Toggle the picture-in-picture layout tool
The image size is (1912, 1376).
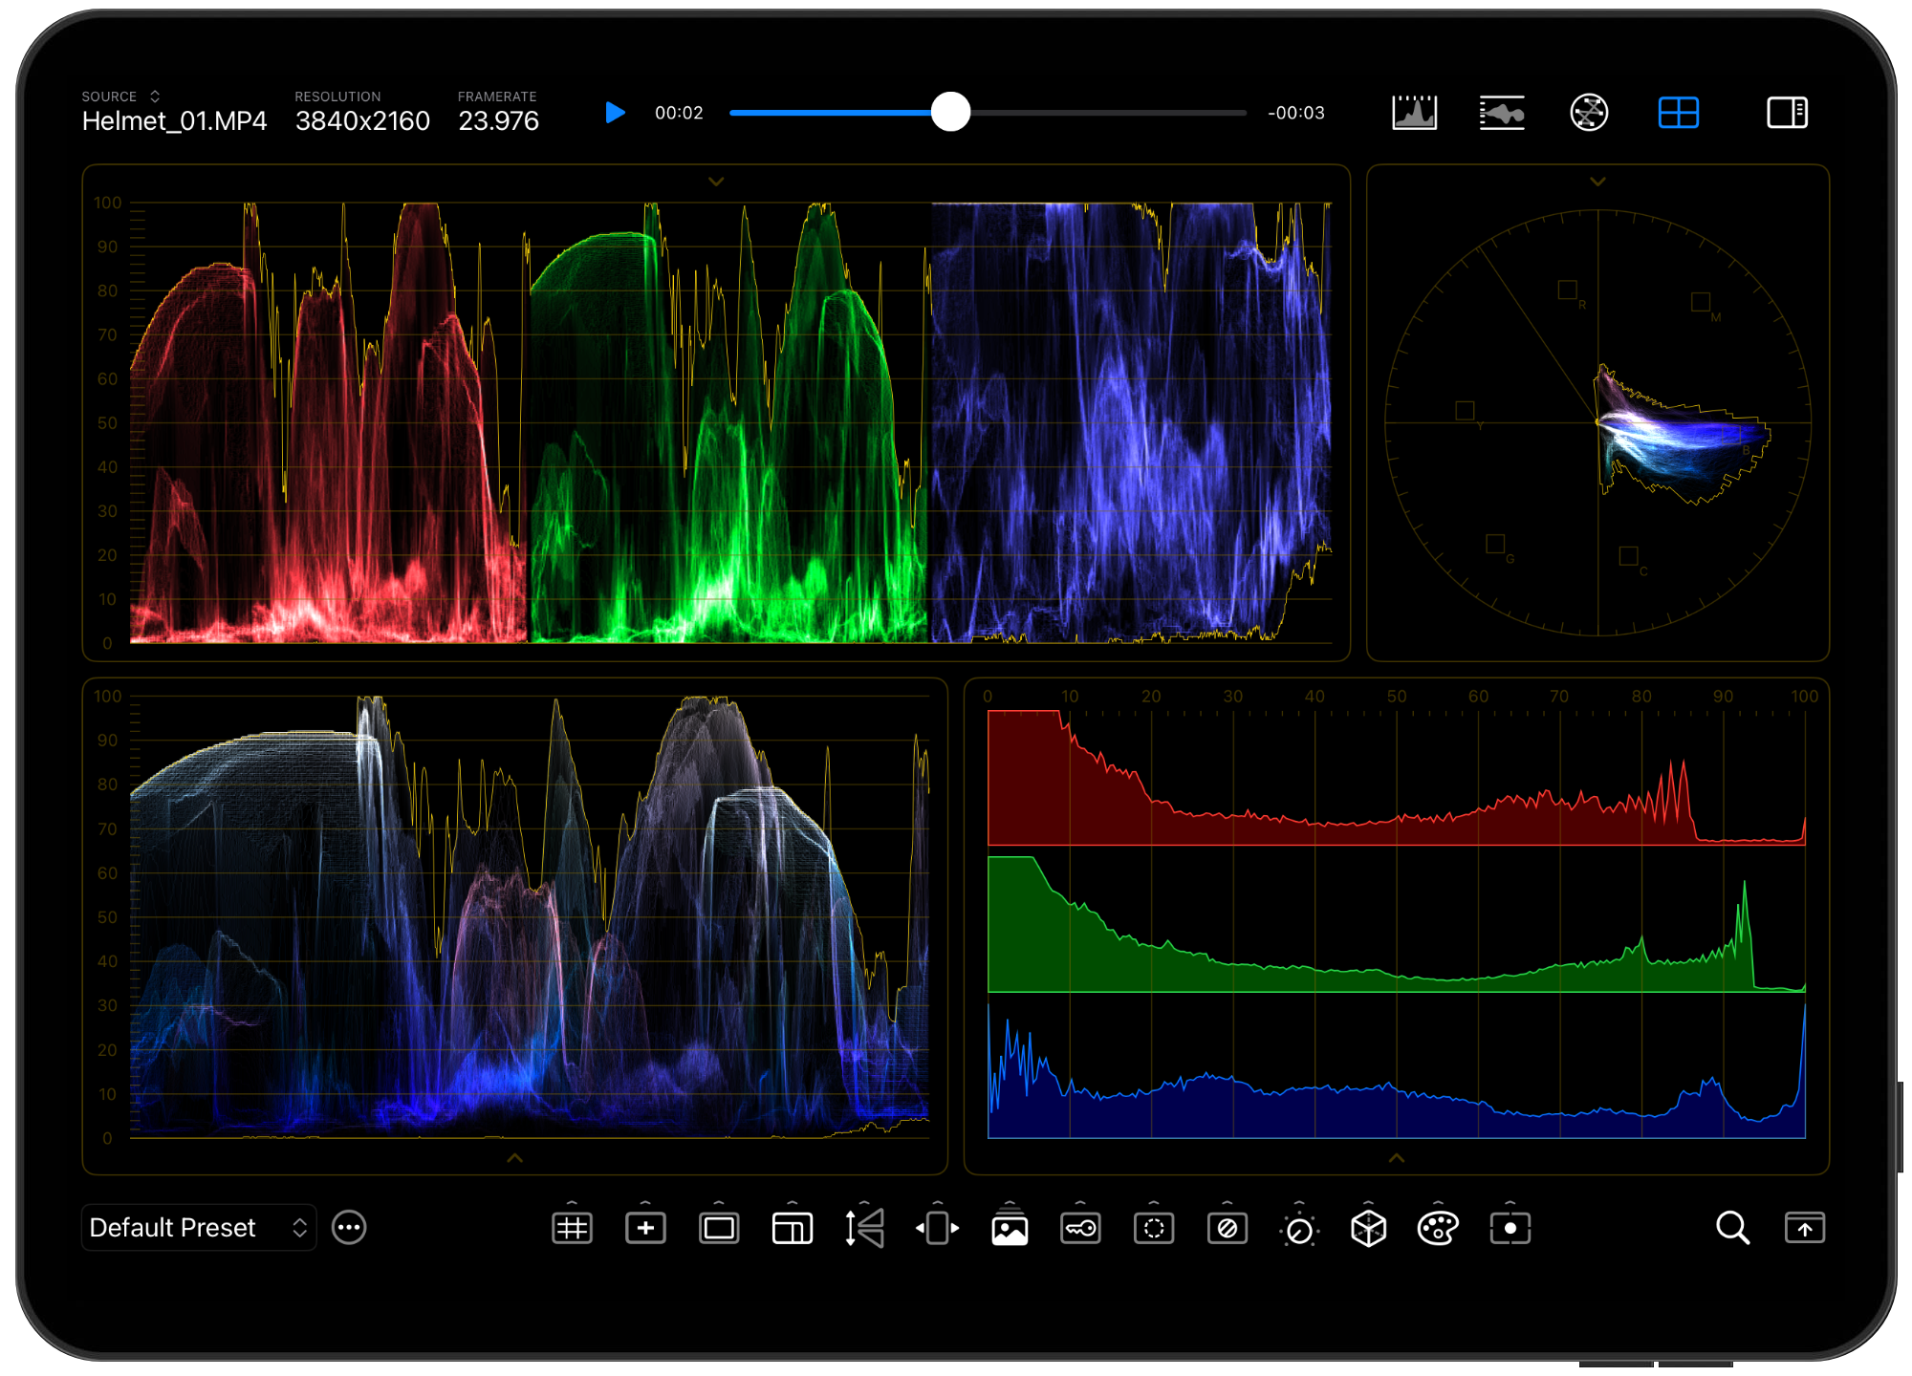tap(793, 1228)
